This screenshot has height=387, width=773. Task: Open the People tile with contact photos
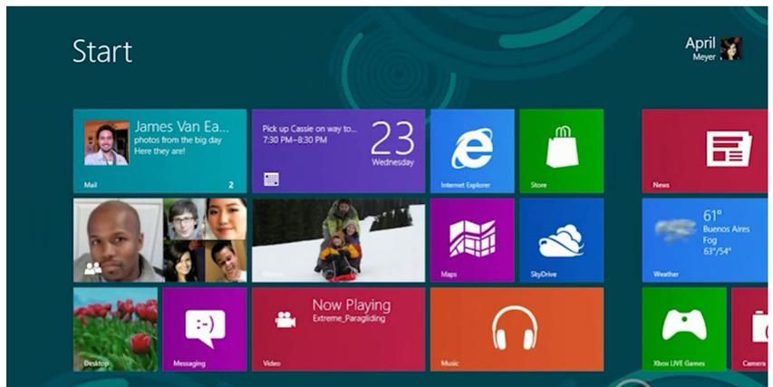159,239
